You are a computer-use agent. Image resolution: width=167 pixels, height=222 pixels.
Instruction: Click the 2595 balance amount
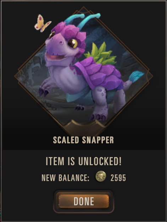pyautogui.click(x=118, y=178)
